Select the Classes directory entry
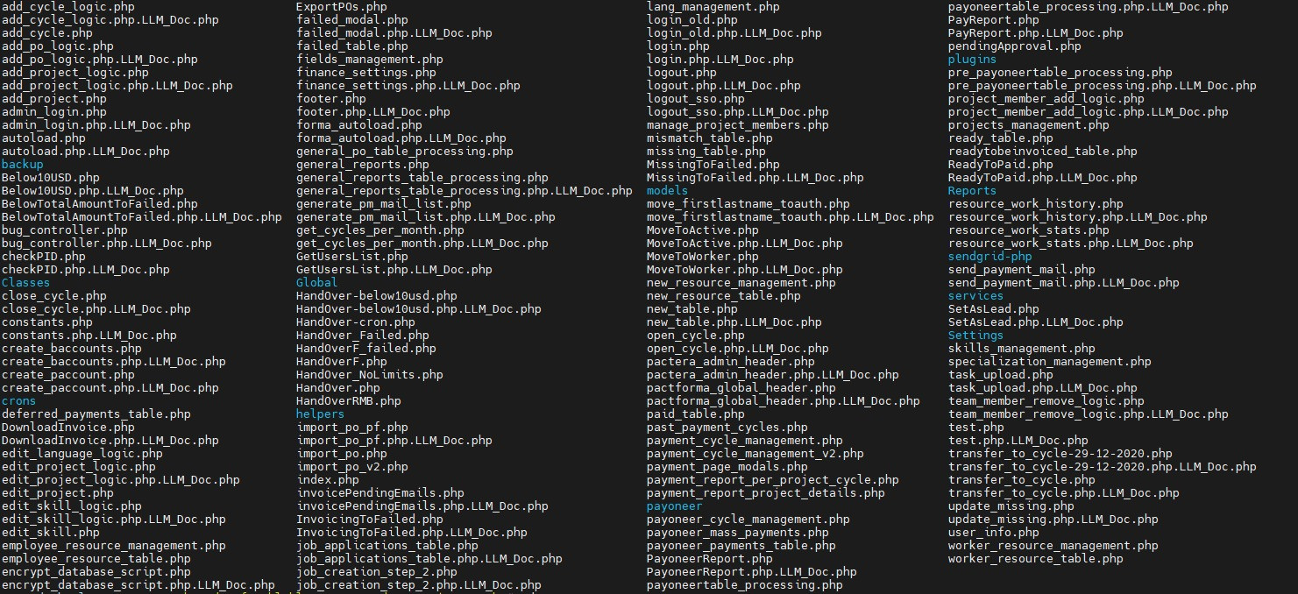Screen dimensions: 1298x594 [x=26, y=283]
